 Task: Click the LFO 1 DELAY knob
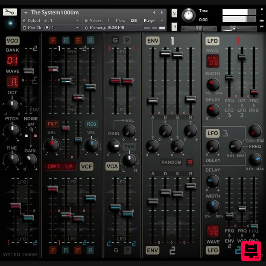pyautogui.click(x=213, y=110)
